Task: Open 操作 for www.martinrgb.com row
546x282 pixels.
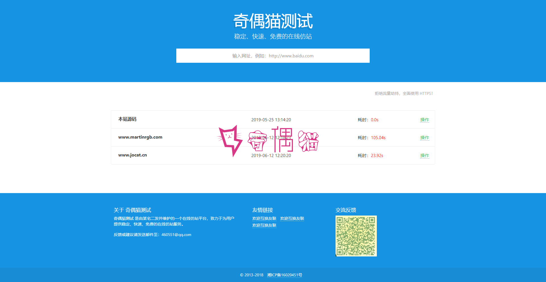Action: pos(425,138)
